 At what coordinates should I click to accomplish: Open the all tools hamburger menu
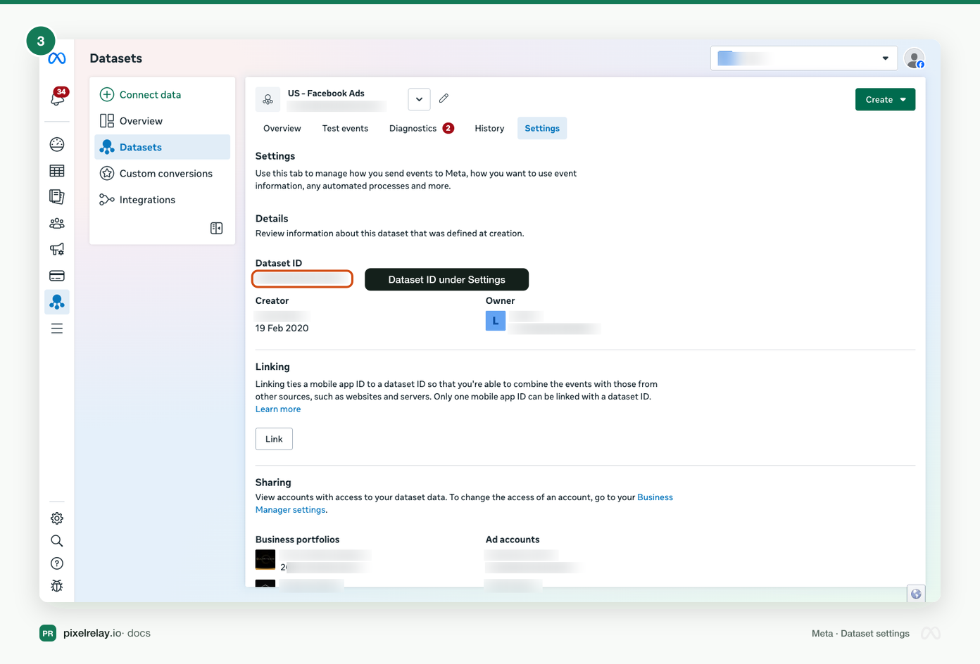tap(57, 328)
